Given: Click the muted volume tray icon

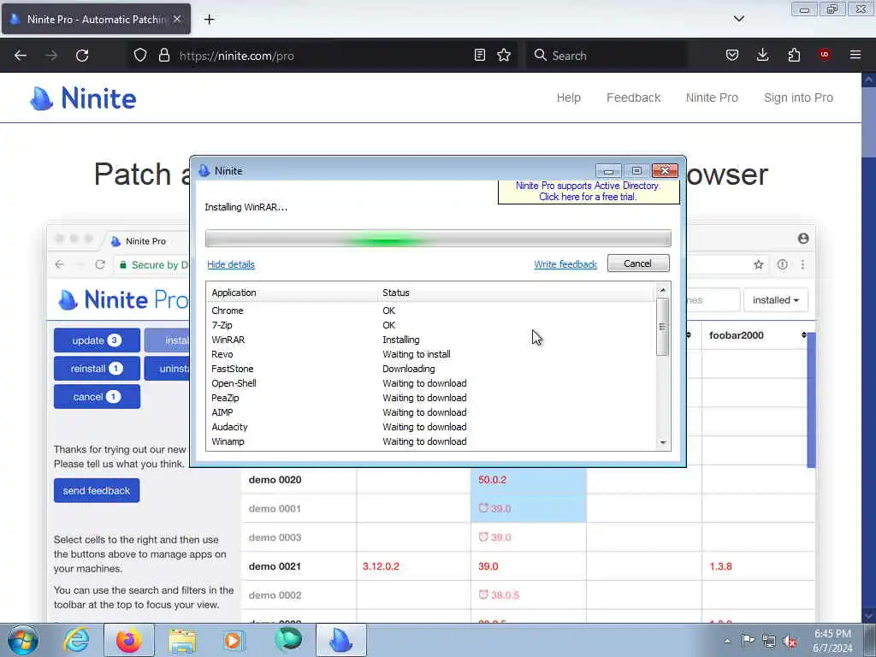Looking at the screenshot, I should 790,642.
